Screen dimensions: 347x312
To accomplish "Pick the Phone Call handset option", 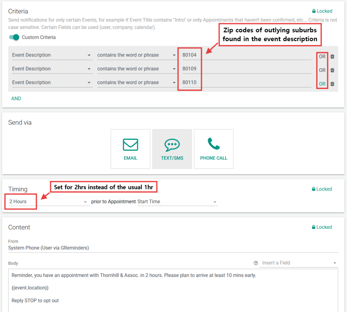I will click(x=213, y=149).
